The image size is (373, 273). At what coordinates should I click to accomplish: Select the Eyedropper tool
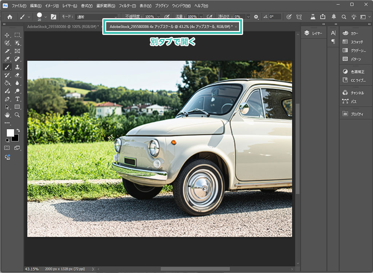pos(7,59)
